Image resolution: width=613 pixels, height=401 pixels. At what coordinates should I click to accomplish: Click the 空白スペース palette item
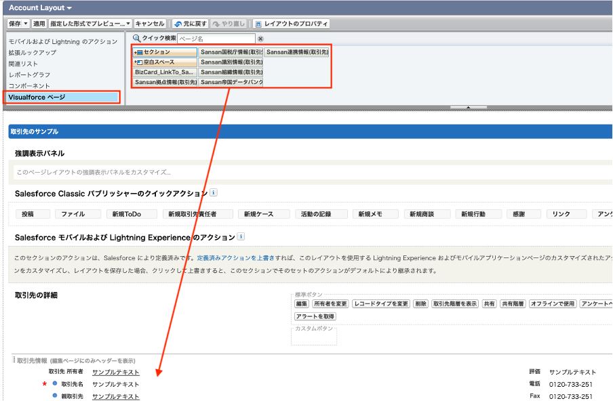165,62
